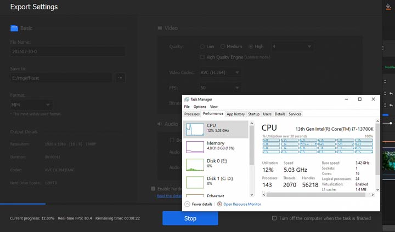Maximize the Task Manager window
The width and height of the screenshot is (395, 232).
click(x=360, y=99)
